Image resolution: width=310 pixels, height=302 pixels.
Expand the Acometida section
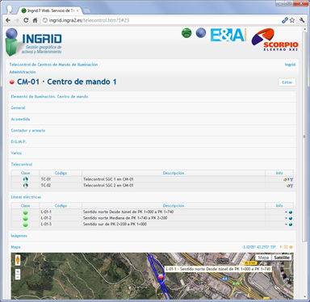(20, 120)
